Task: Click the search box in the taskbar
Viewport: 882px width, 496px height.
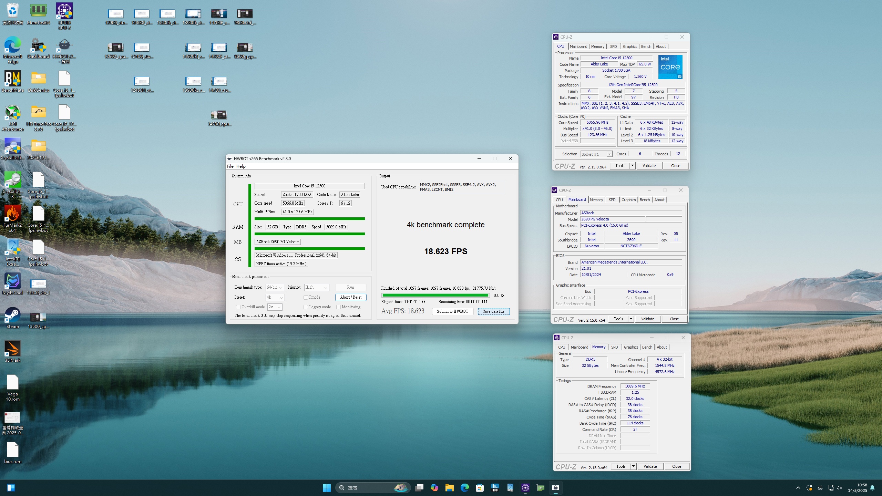Action: point(373,488)
